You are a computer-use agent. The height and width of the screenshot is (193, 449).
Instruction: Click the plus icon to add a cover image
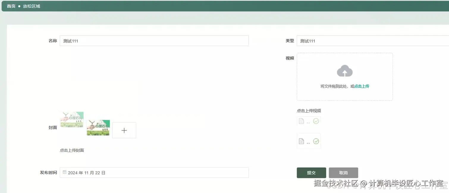[x=124, y=130]
